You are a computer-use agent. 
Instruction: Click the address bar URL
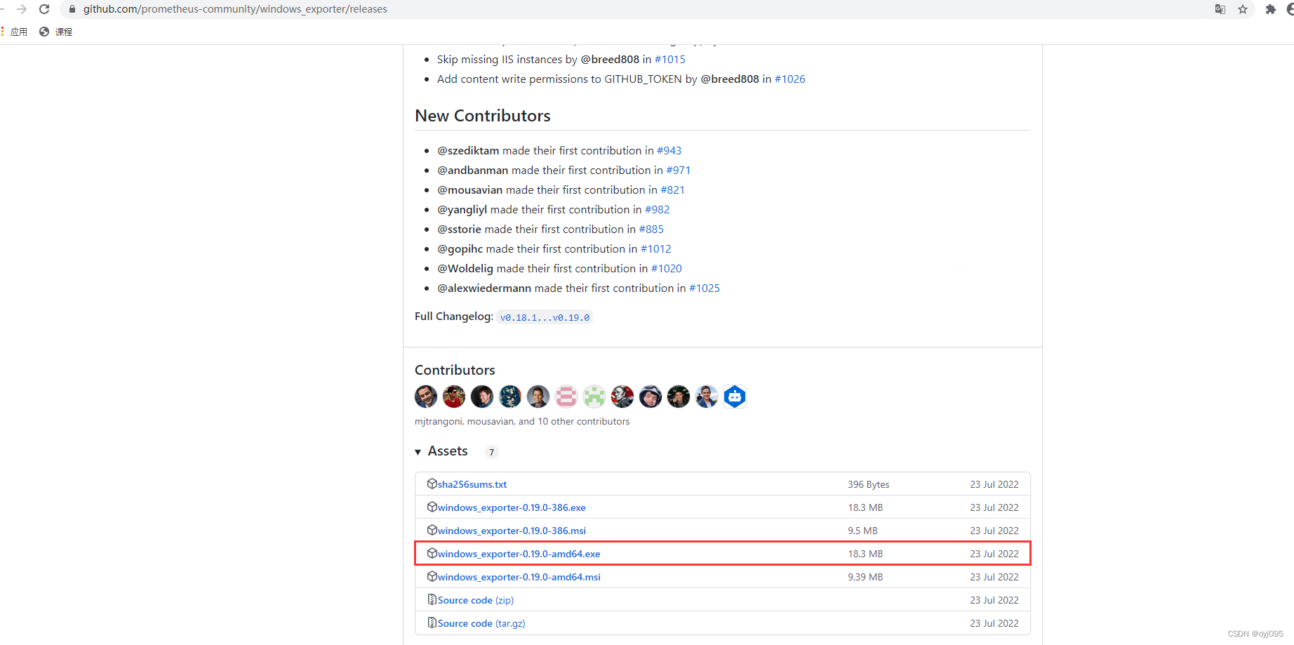pyautogui.click(x=235, y=9)
